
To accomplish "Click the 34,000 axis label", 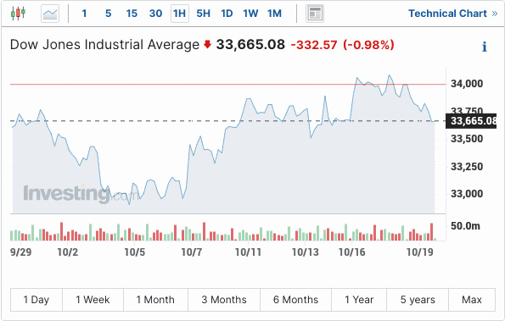I will [467, 84].
